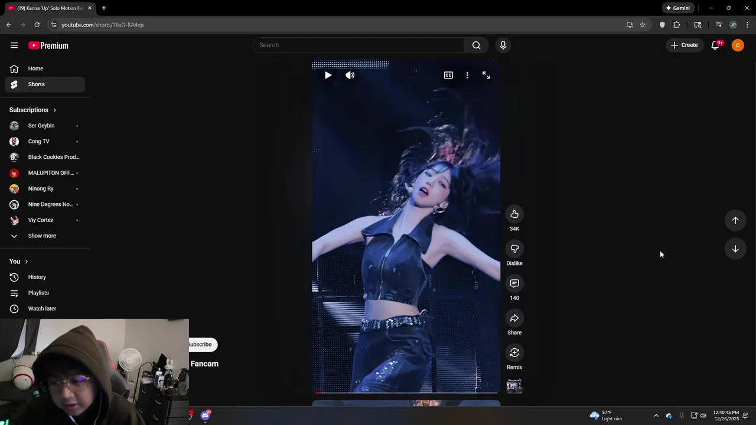756x425 pixels.
Task: Open media controls icon in toolbar
Action: 719,25
